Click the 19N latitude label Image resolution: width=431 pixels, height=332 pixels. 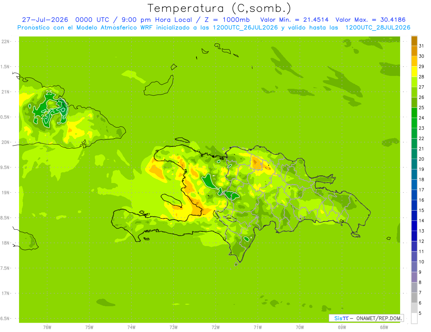coord(5,193)
